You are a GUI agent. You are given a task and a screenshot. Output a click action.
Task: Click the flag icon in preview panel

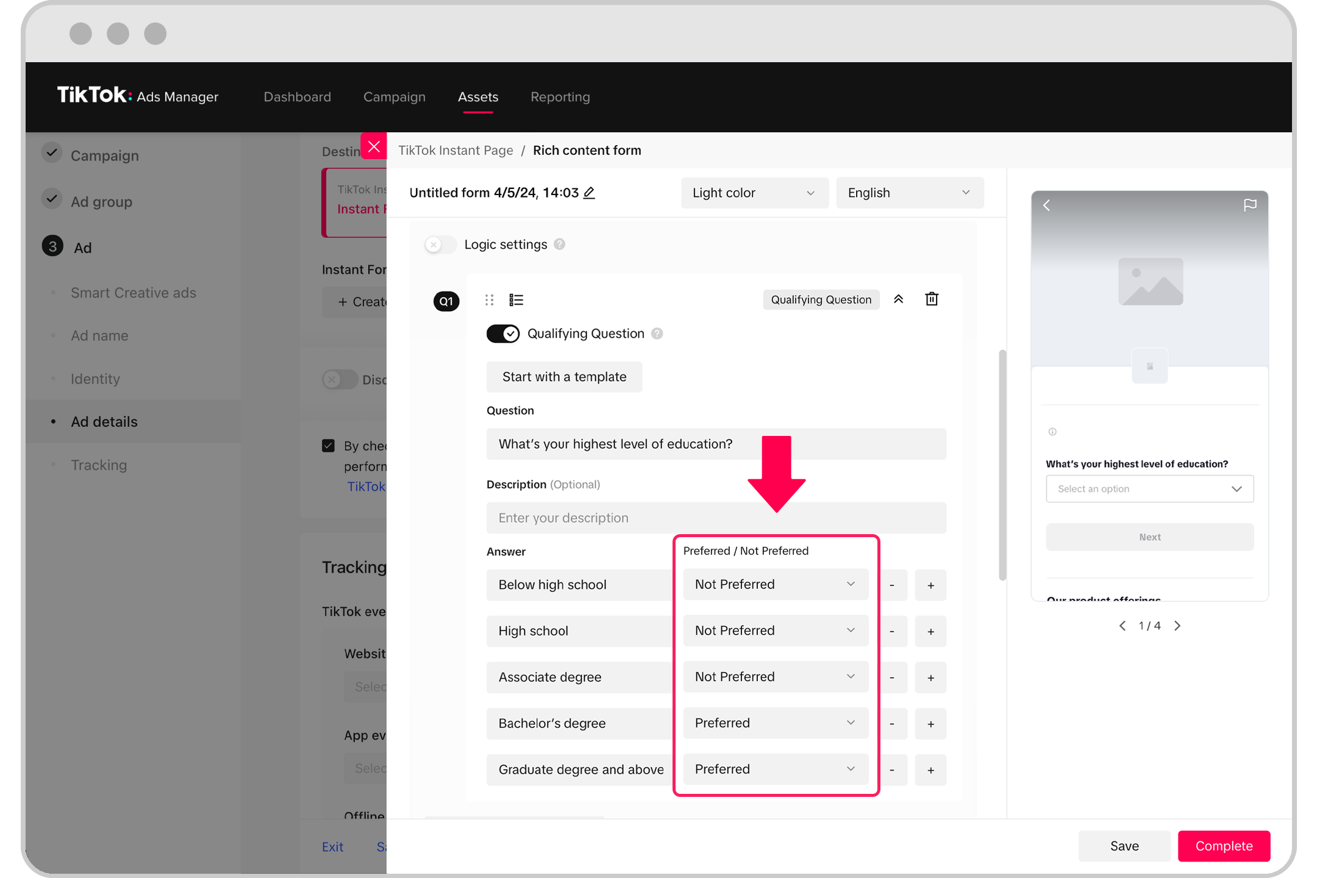click(1251, 204)
